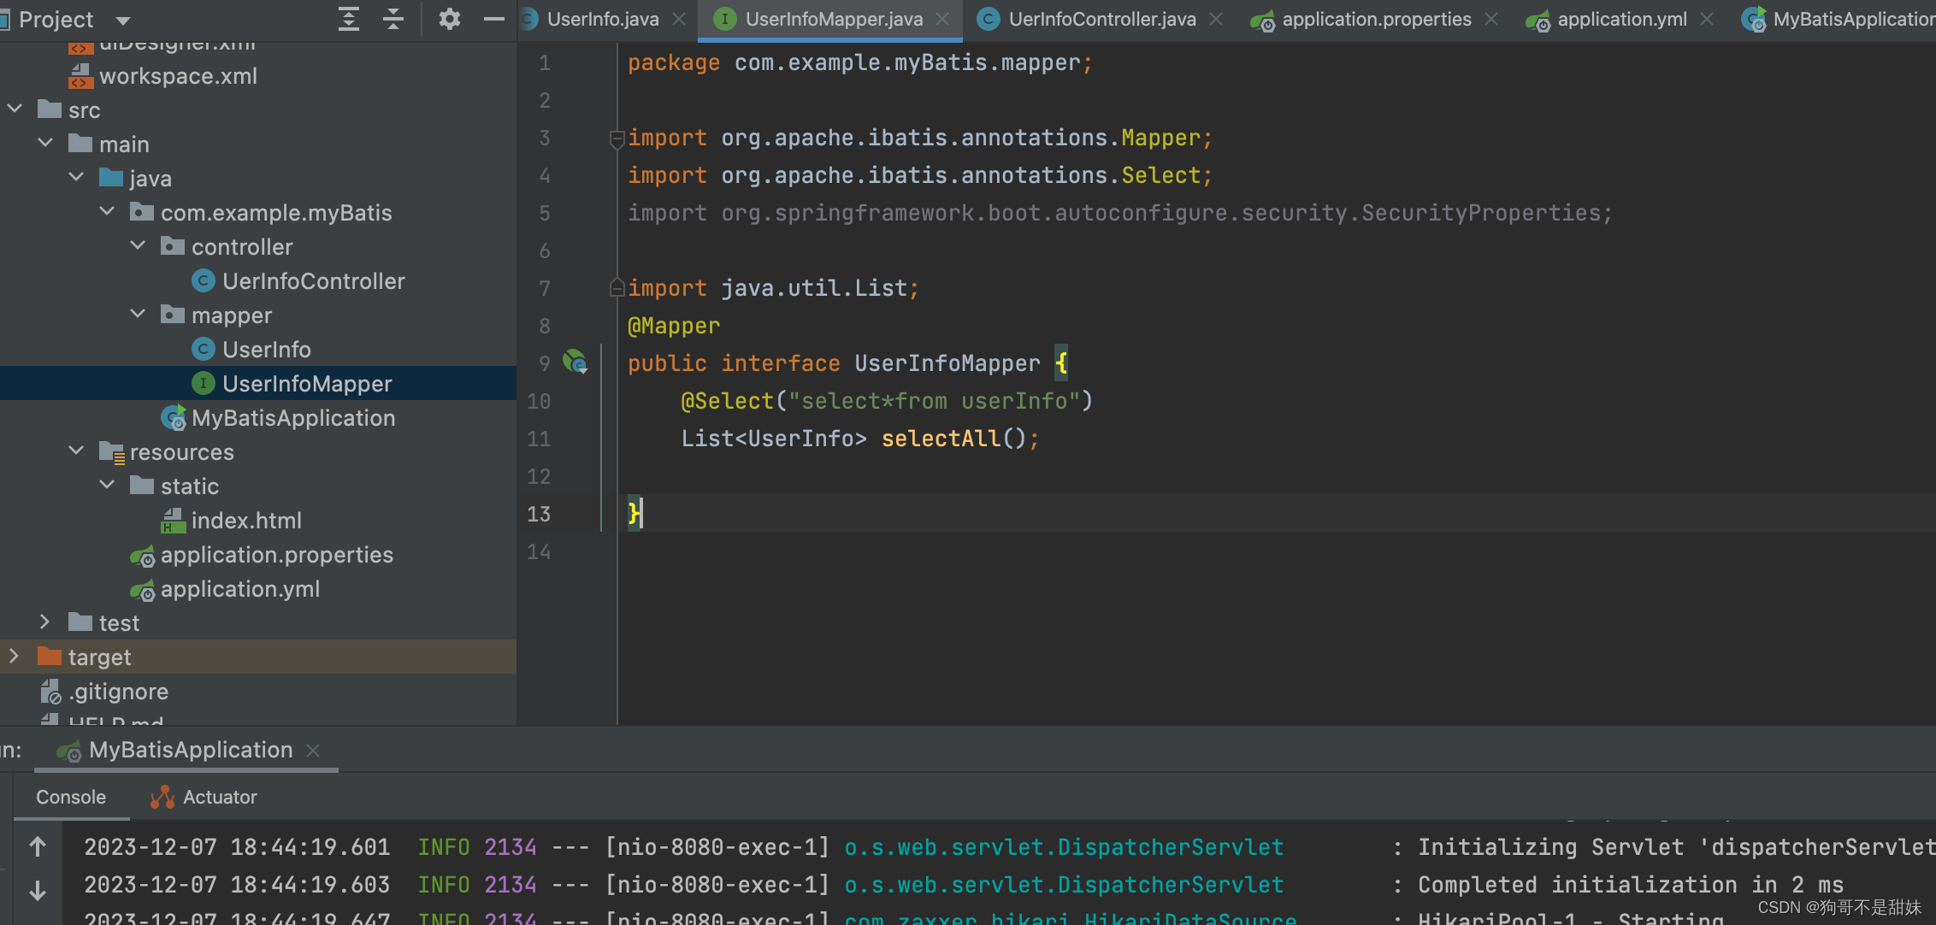Viewport: 1936px width, 925px height.
Task: Close the application.yml tab
Action: (x=1707, y=19)
